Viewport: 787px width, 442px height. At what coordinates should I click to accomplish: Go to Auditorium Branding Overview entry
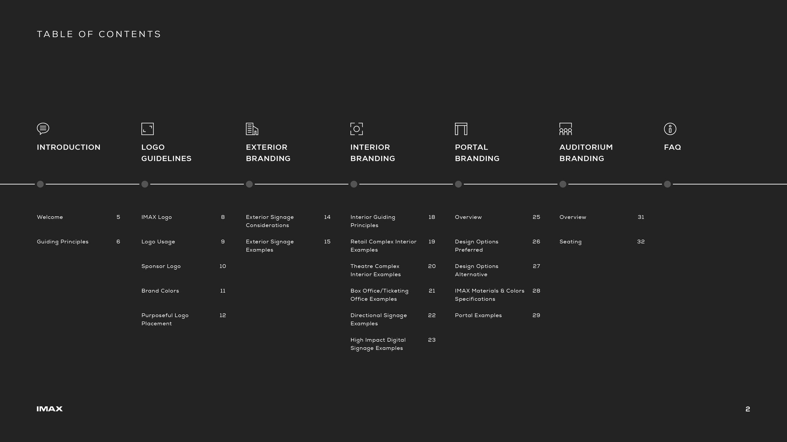[x=573, y=217]
